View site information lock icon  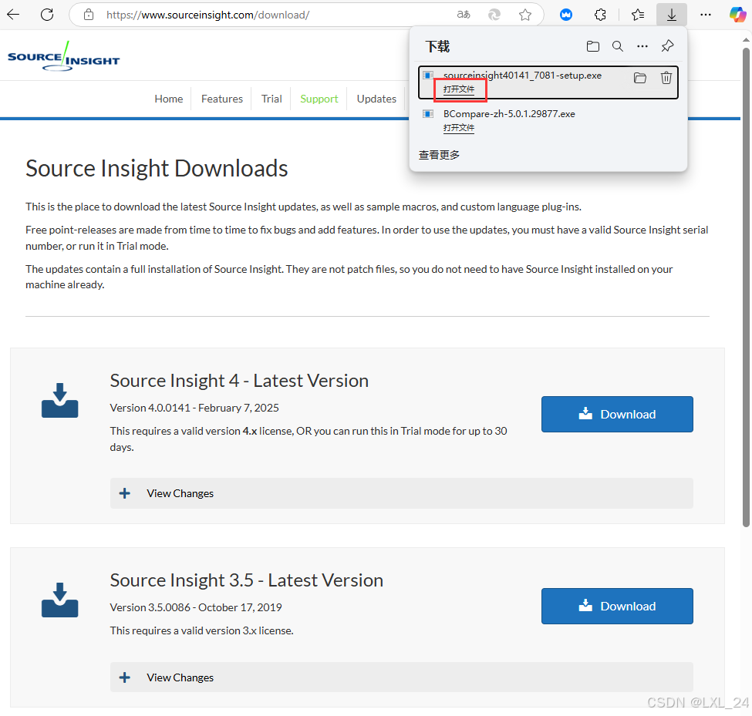[x=89, y=15]
